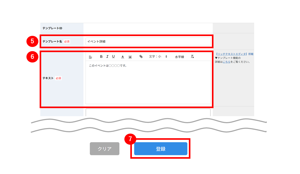Click the empty テンプレートID value cell
The image size is (300, 174).
pos(148,28)
